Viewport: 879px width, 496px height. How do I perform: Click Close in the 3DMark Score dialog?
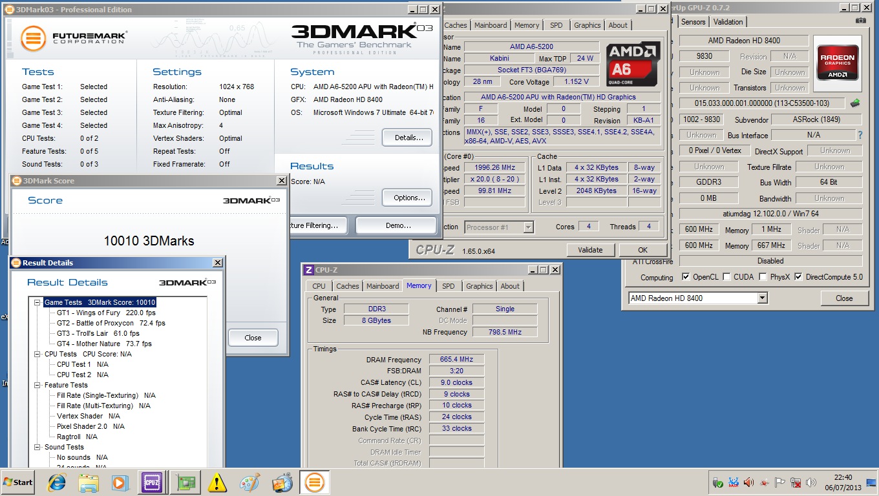[253, 338]
